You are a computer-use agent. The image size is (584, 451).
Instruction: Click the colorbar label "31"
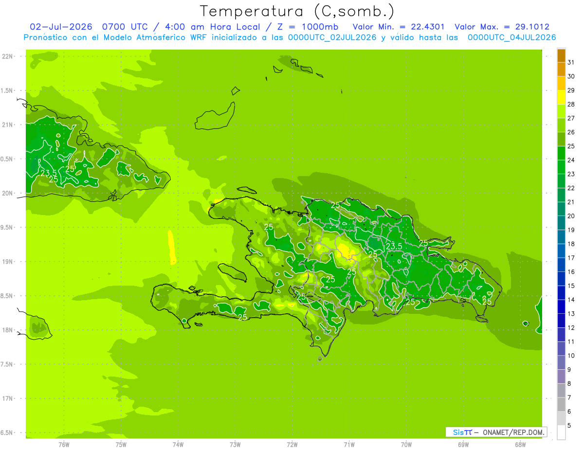pos(571,62)
